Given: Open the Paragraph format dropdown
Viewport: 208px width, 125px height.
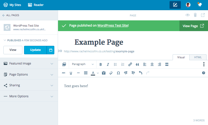Looking at the screenshot, I should click(x=83, y=64).
